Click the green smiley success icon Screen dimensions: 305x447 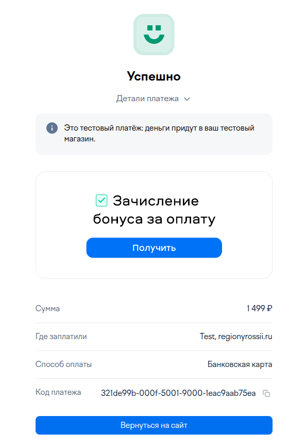(154, 35)
